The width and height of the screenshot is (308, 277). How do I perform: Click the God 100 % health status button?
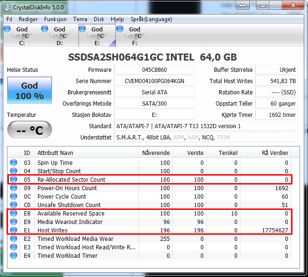tap(30, 90)
